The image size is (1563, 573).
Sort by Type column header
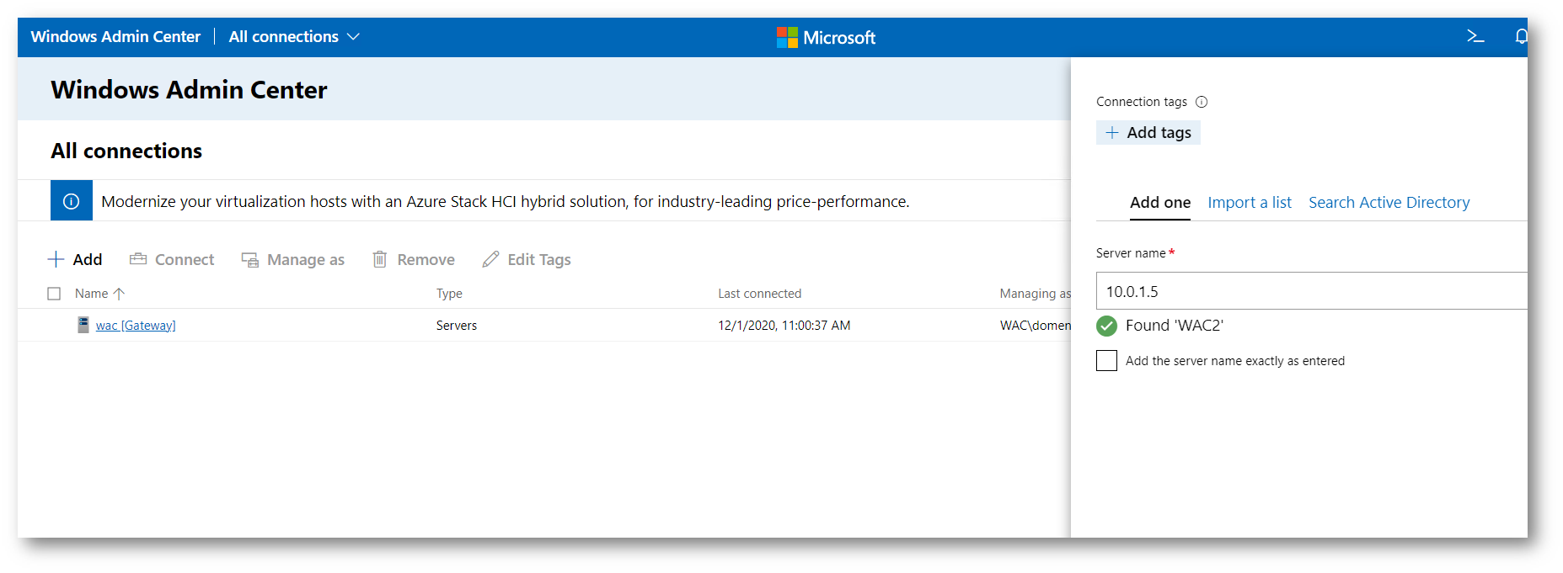click(x=449, y=294)
